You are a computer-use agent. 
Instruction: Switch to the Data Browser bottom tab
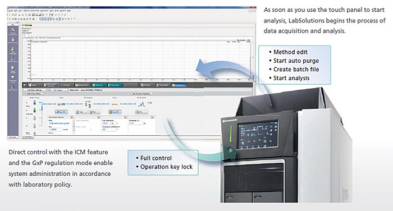[x=28, y=137]
